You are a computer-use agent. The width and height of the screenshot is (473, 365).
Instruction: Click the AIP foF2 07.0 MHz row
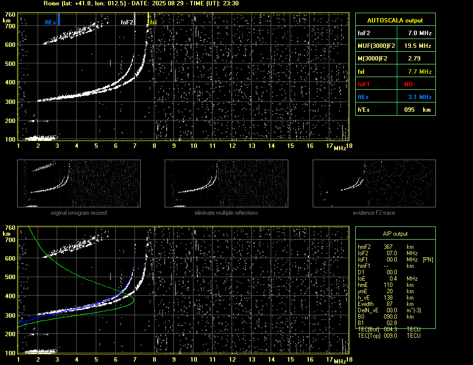point(387,253)
